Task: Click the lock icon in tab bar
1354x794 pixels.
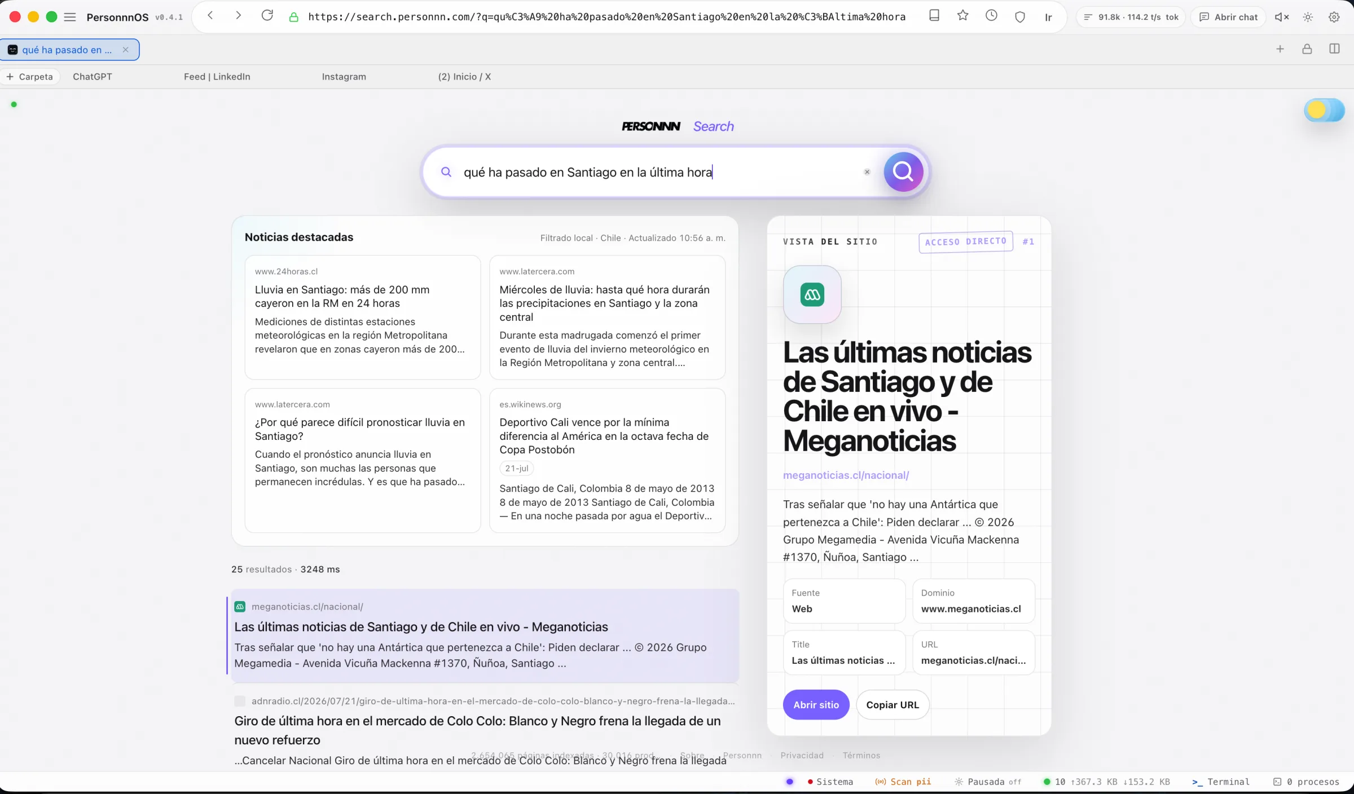Action: pos(1307,49)
